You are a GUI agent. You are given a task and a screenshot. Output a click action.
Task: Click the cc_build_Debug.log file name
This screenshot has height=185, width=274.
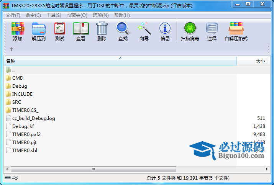(x=34, y=118)
